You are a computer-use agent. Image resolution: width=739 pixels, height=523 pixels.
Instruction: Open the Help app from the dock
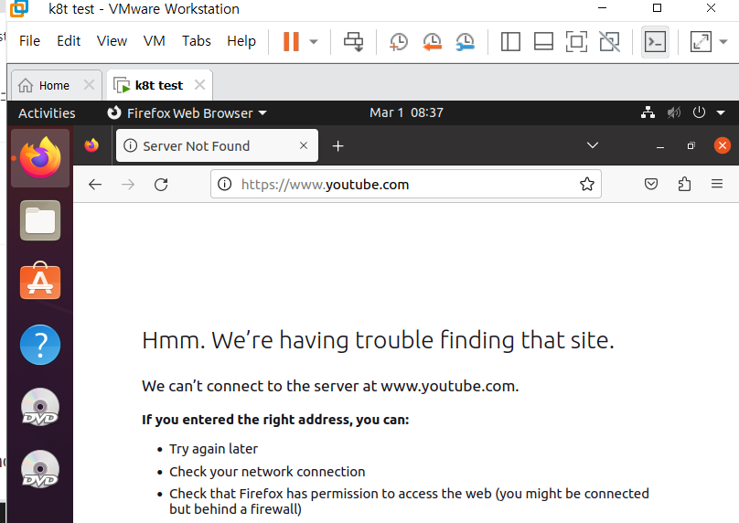pyautogui.click(x=40, y=345)
